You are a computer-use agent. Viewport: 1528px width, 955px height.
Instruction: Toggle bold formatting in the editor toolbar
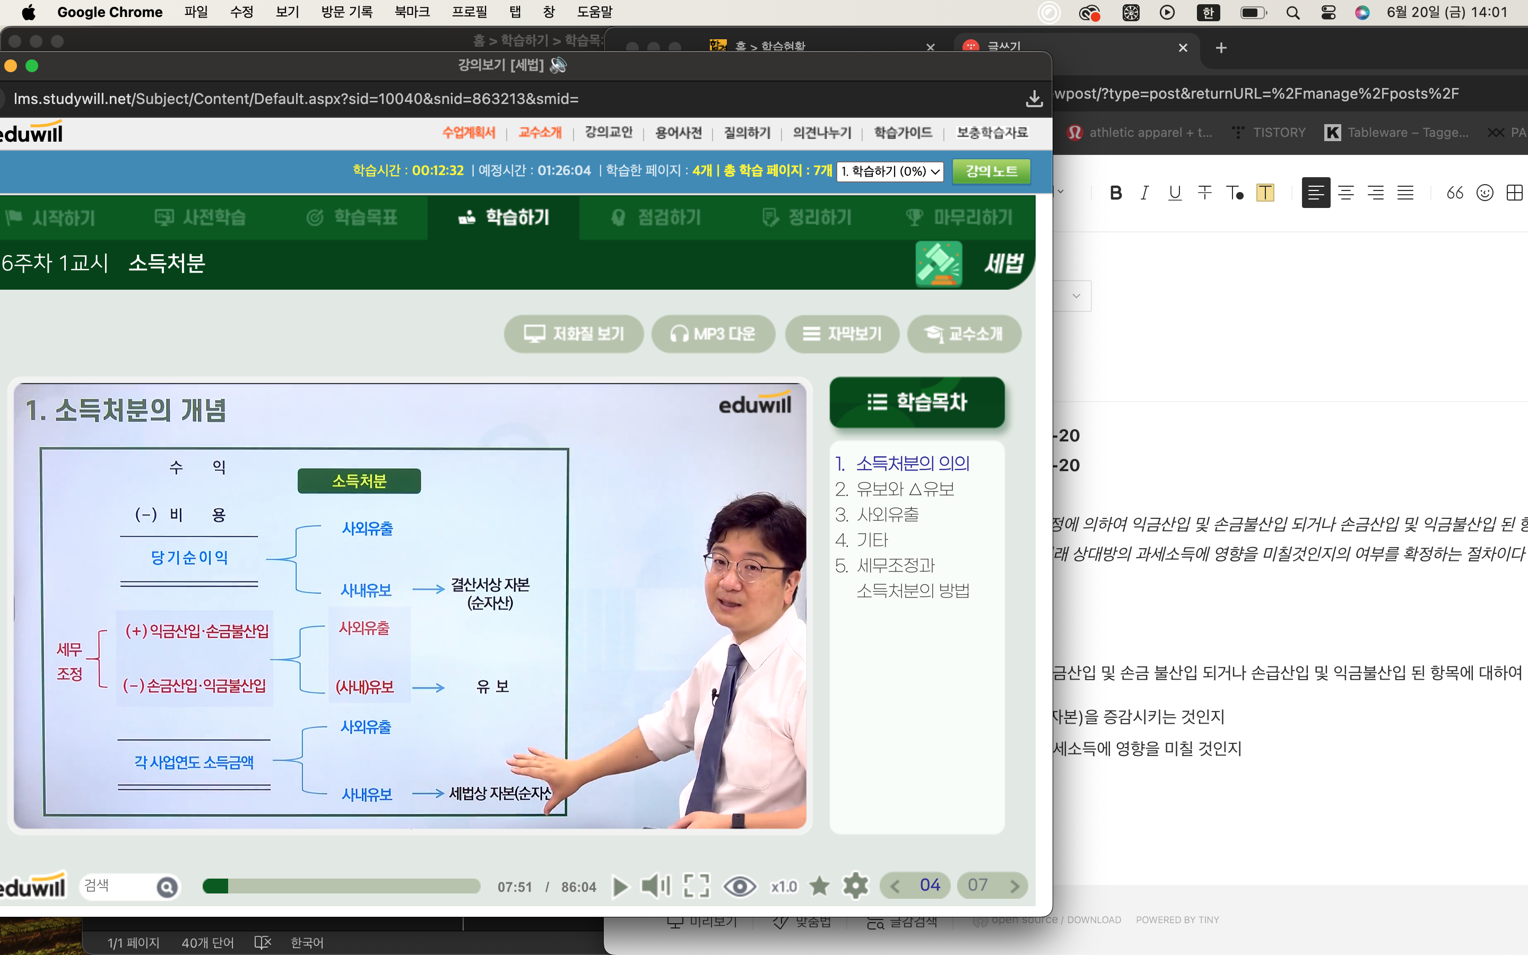[1116, 193]
